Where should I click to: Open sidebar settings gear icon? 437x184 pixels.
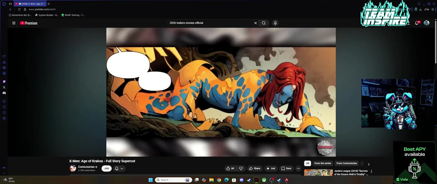pos(4,118)
